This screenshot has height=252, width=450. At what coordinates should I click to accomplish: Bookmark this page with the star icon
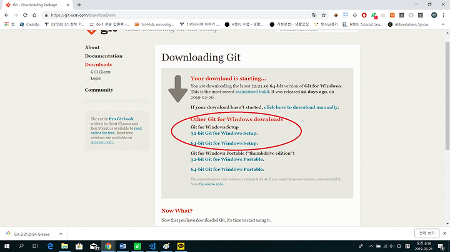click(324, 15)
